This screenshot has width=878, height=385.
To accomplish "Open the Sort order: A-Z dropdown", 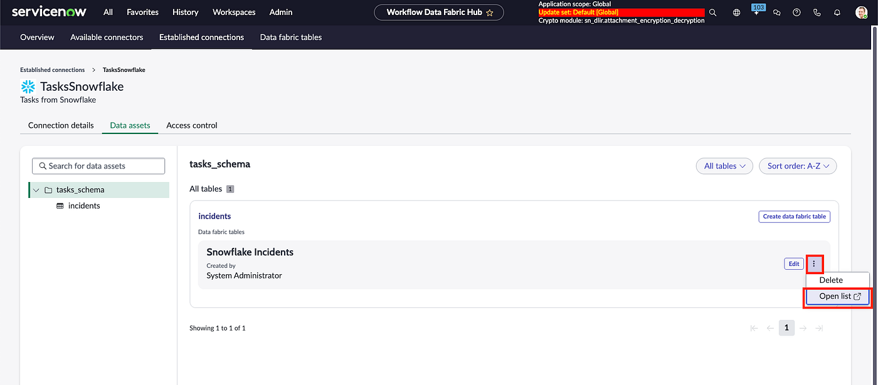I will (798, 166).
